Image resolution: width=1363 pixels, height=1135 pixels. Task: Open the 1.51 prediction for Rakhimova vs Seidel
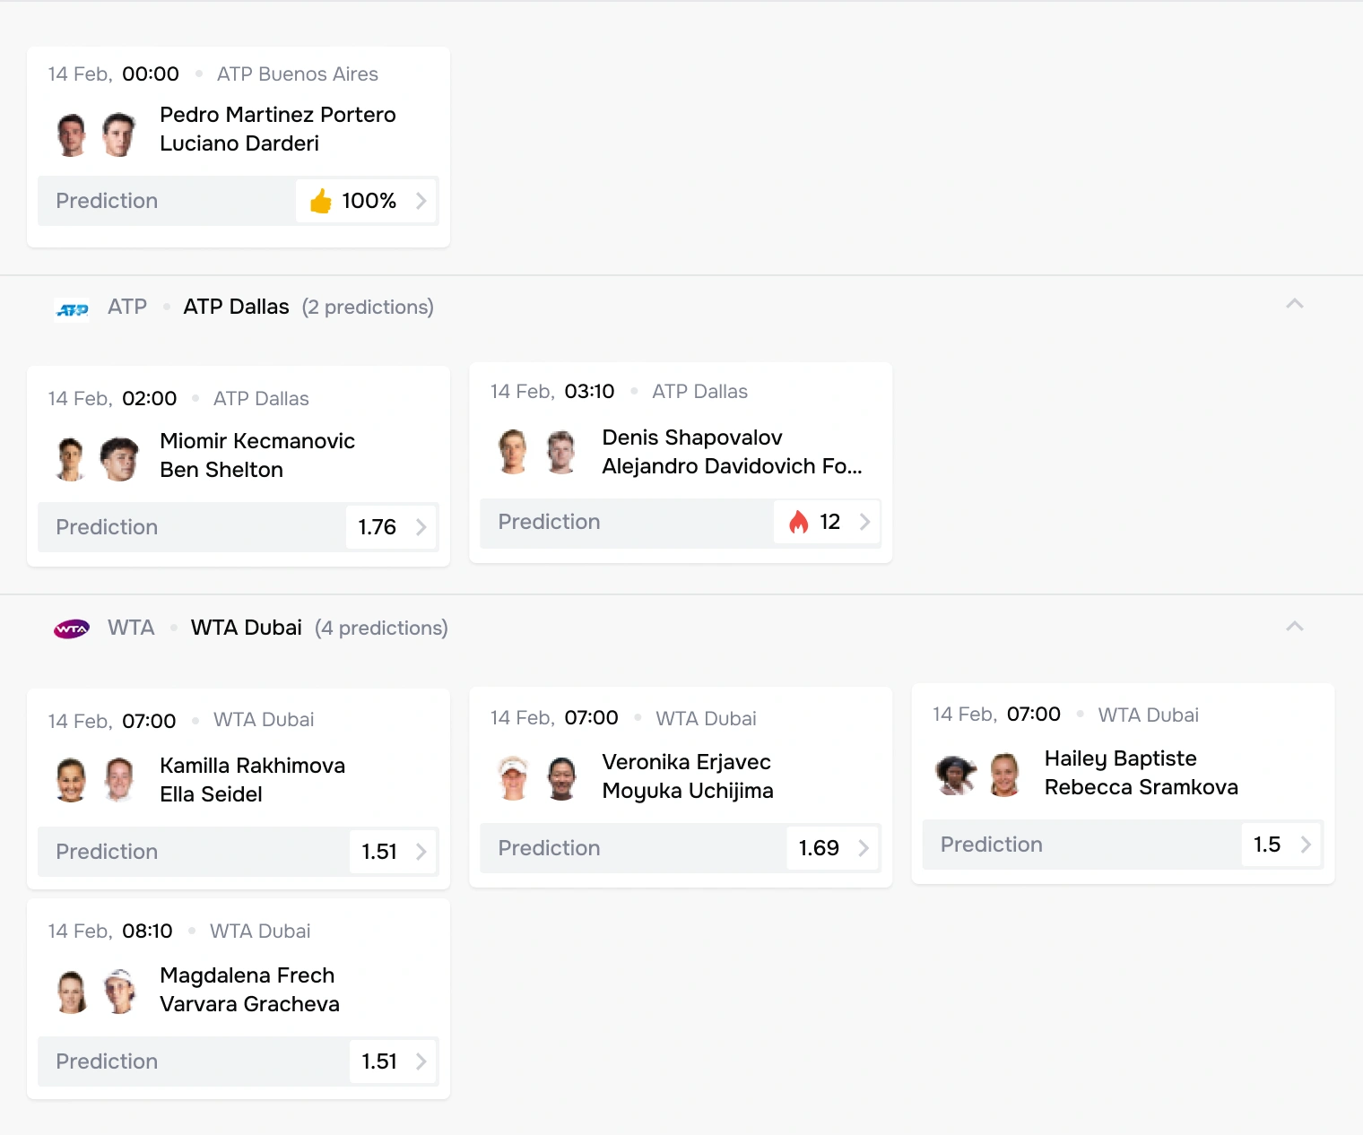[x=393, y=852]
